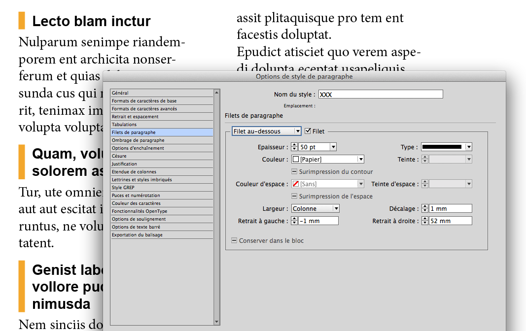Click the Décalage stepper arrows
This screenshot has height=331, width=526.
pos(424,208)
